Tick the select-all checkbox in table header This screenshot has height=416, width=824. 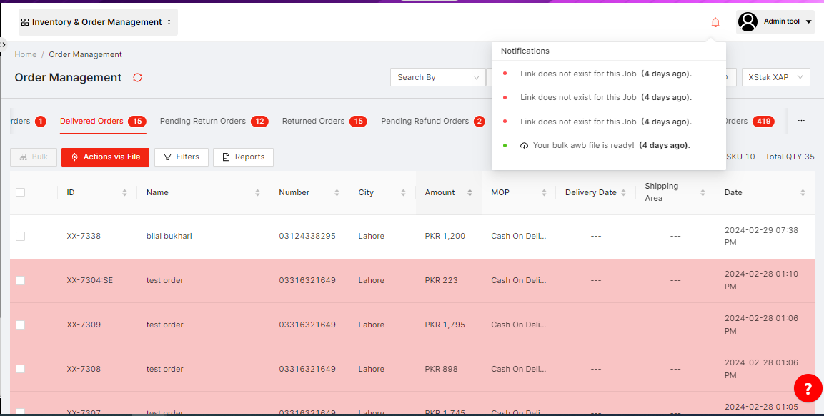pyautogui.click(x=20, y=192)
